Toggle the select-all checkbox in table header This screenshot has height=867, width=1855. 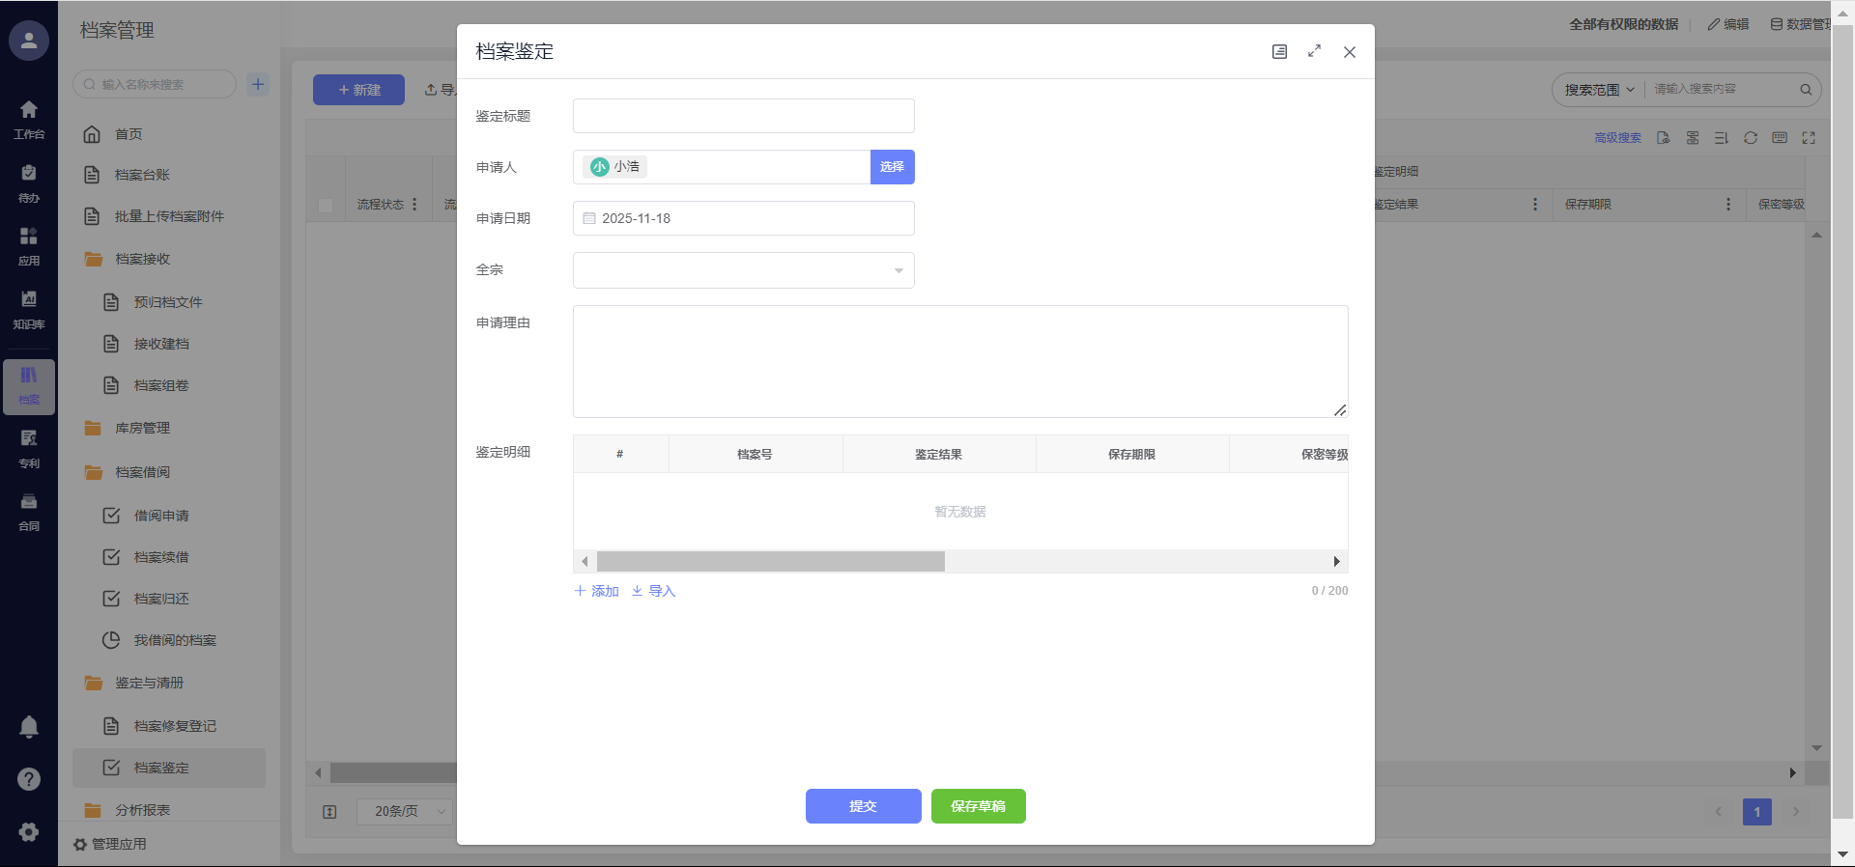tap(326, 205)
